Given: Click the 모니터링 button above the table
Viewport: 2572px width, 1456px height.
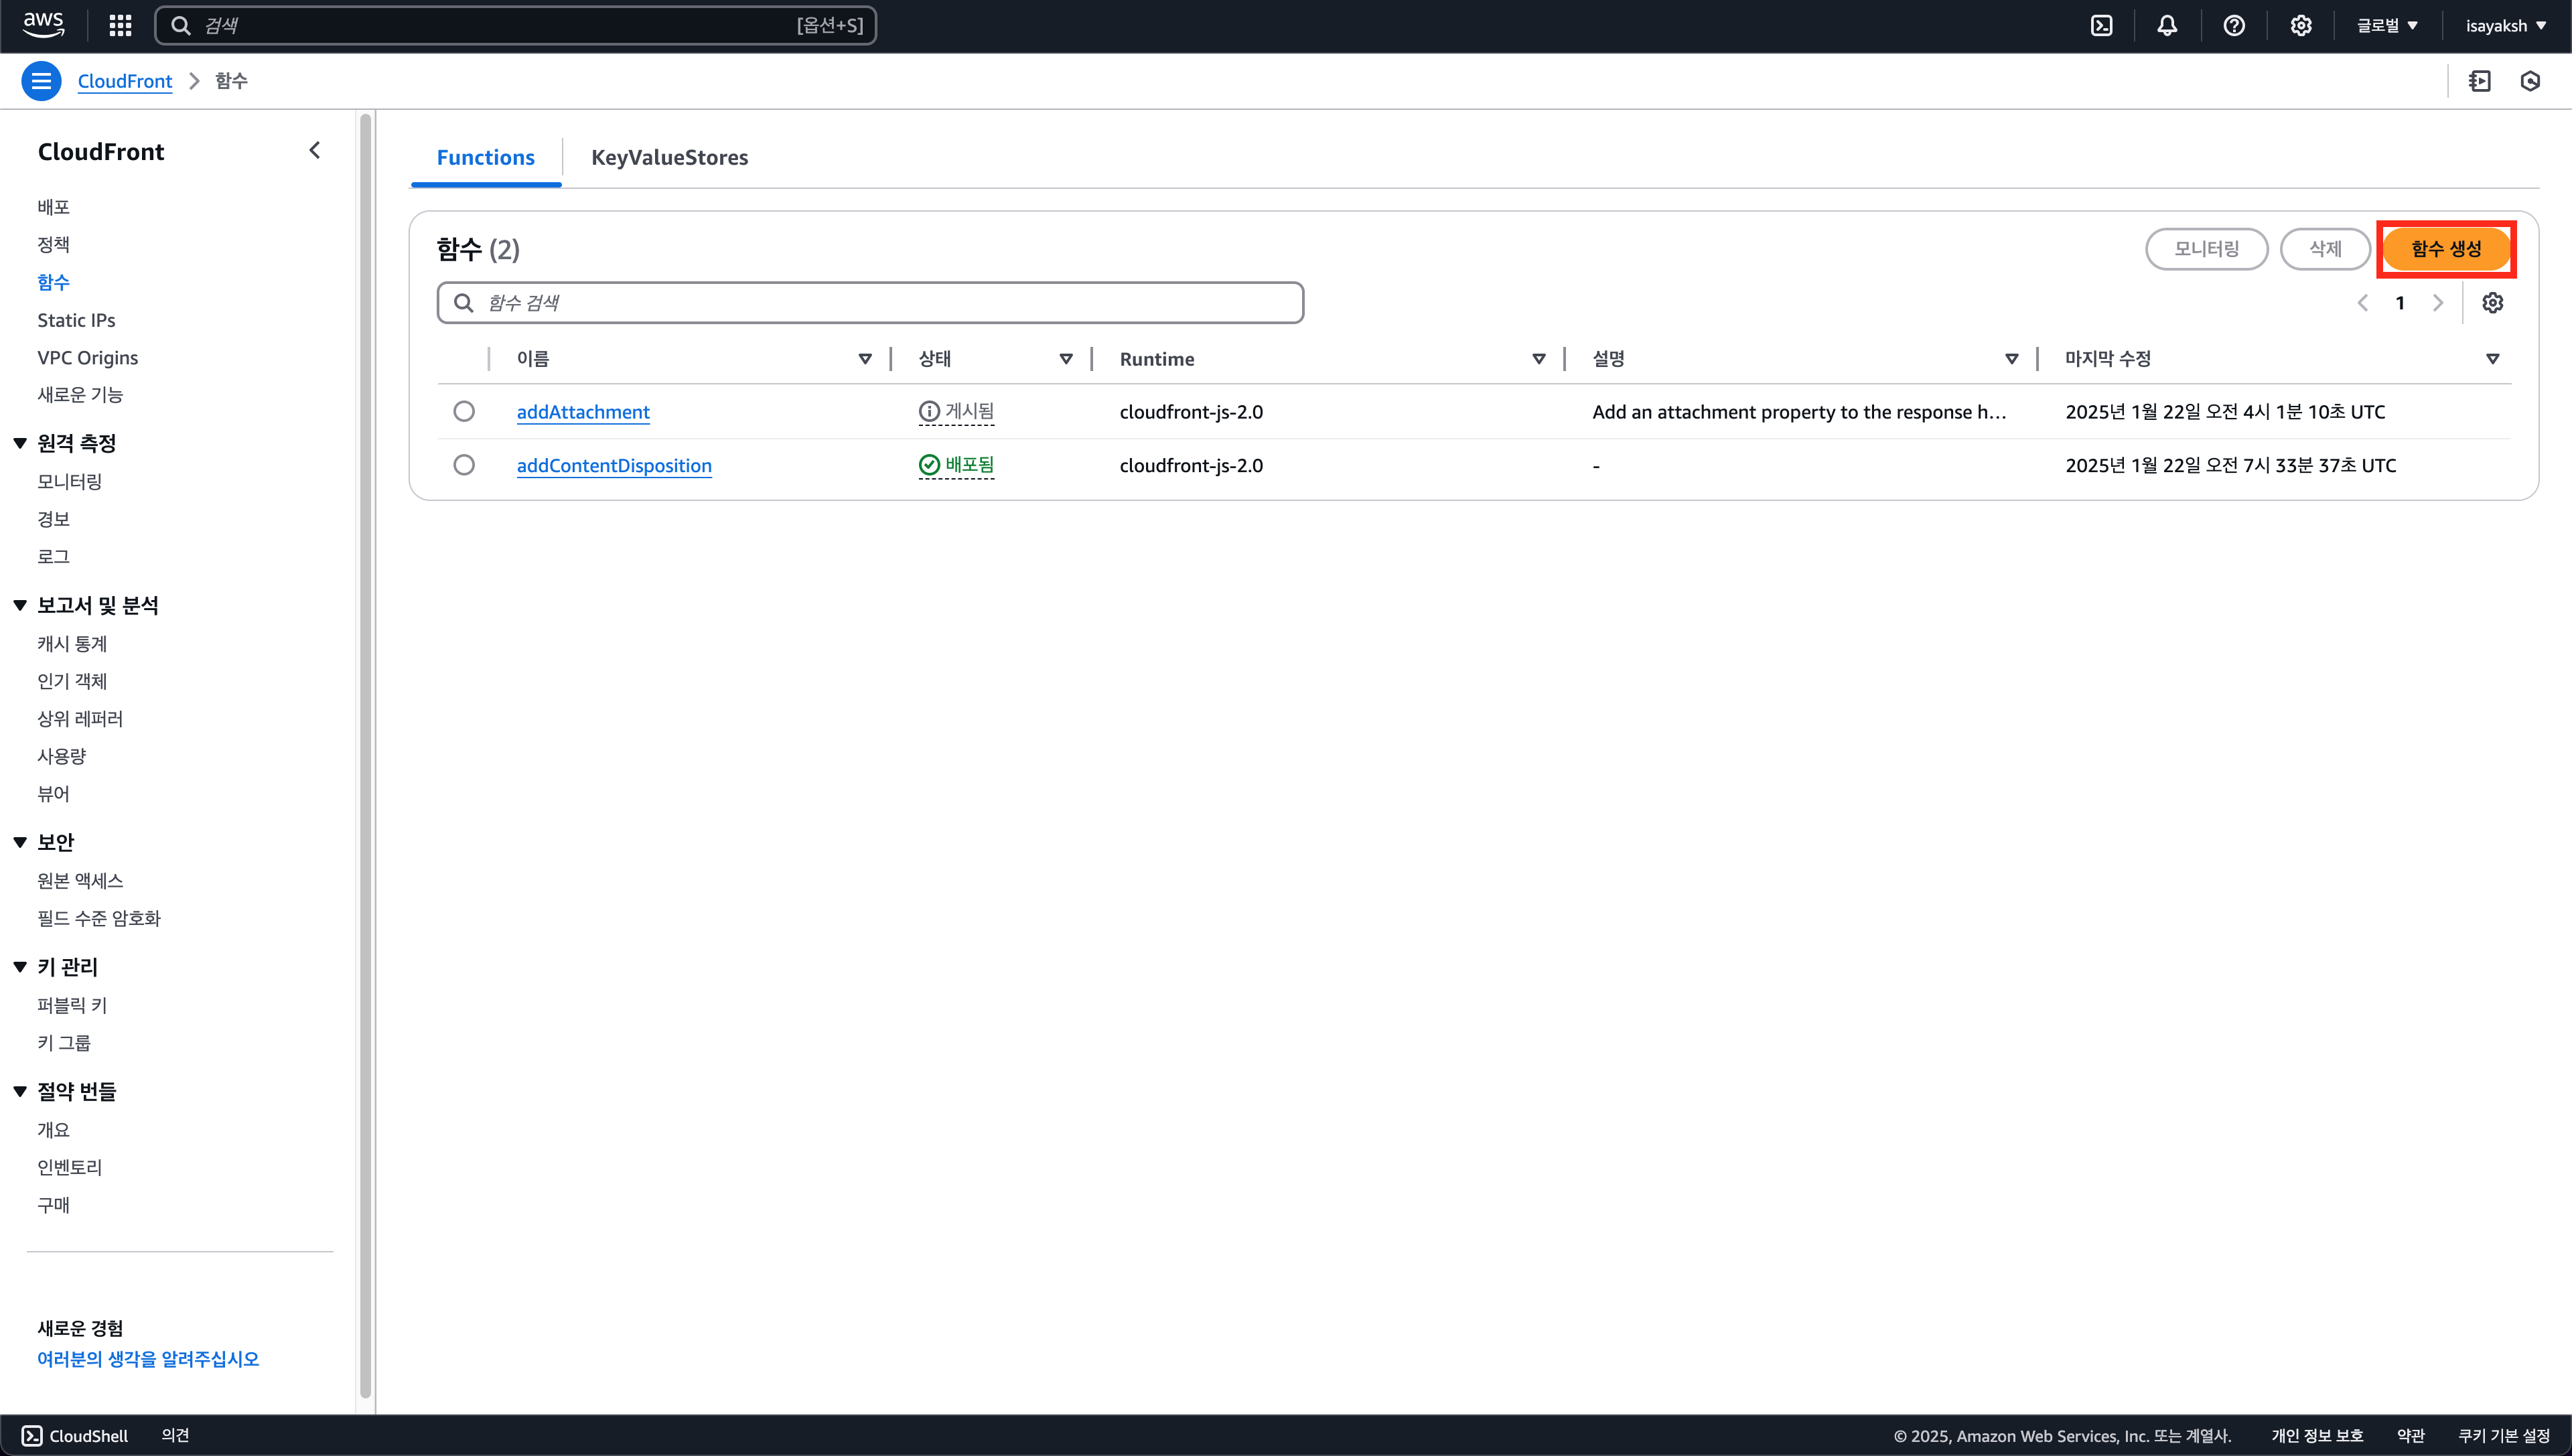Looking at the screenshot, I should pos(2207,249).
